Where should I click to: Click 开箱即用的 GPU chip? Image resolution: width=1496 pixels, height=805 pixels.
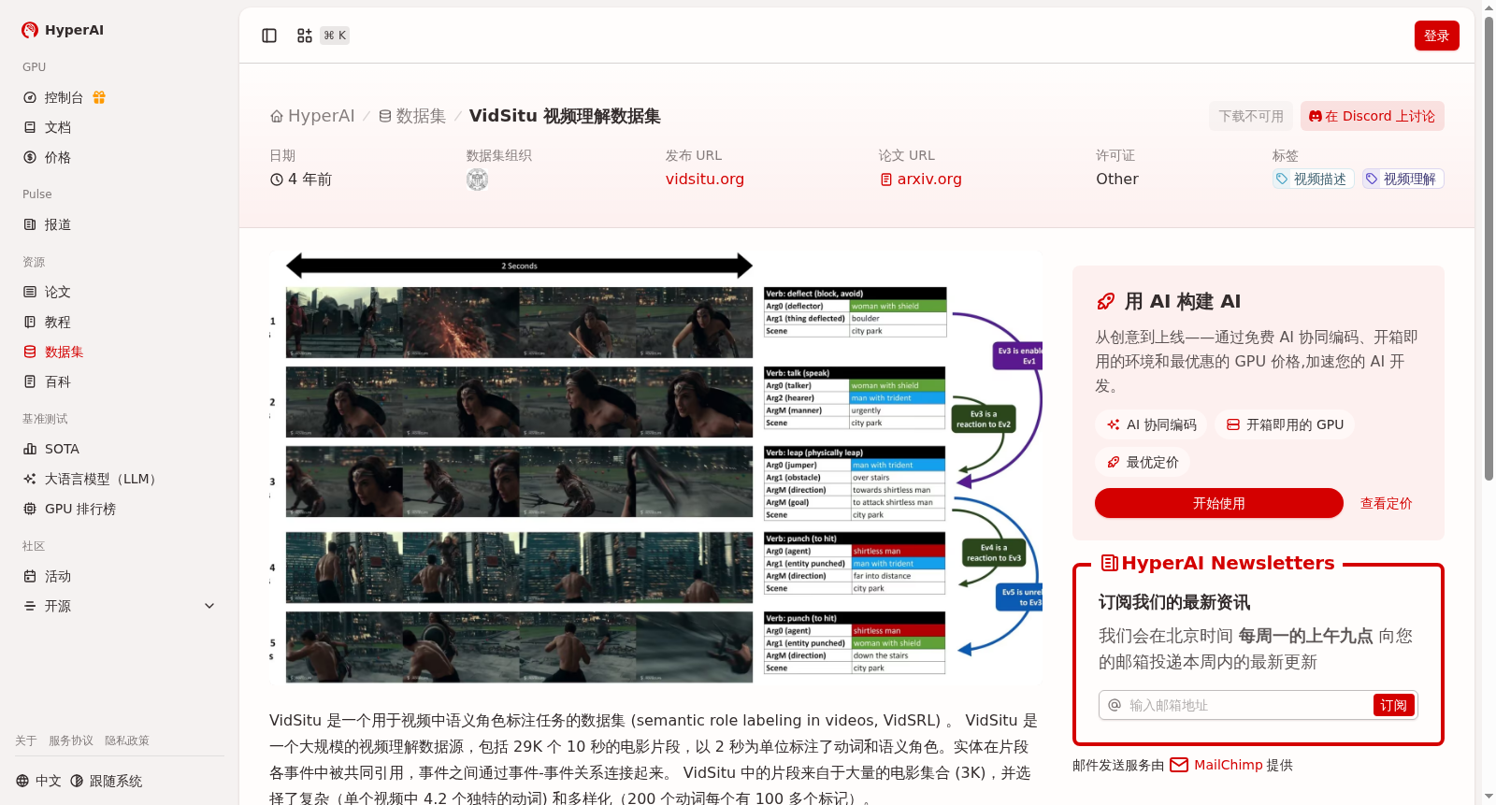click(x=1285, y=424)
